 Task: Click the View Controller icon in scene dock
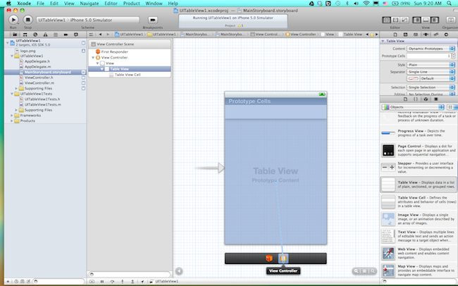pos(283,259)
